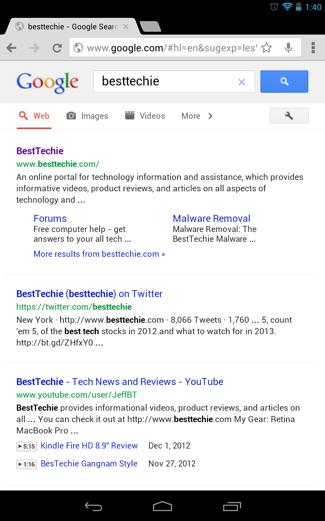Open the BestTechie website result

coord(40,151)
